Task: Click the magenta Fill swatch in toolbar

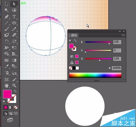Action: 7,94
